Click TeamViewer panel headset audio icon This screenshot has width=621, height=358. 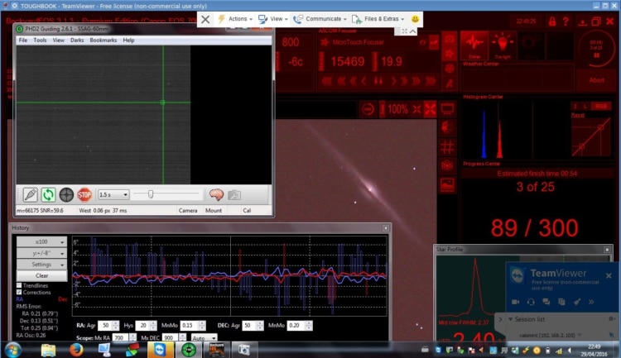point(531,302)
